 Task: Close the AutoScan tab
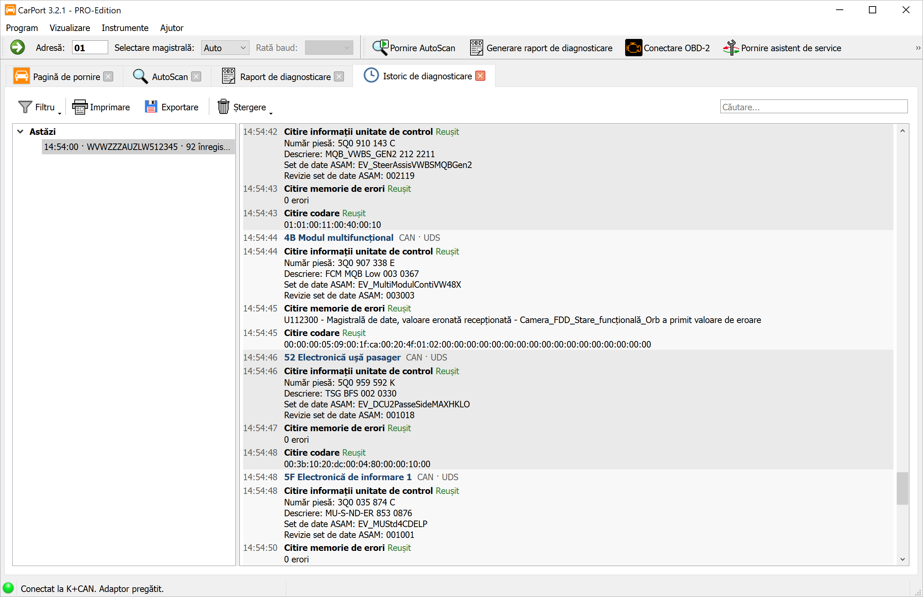[x=196, y=76]
